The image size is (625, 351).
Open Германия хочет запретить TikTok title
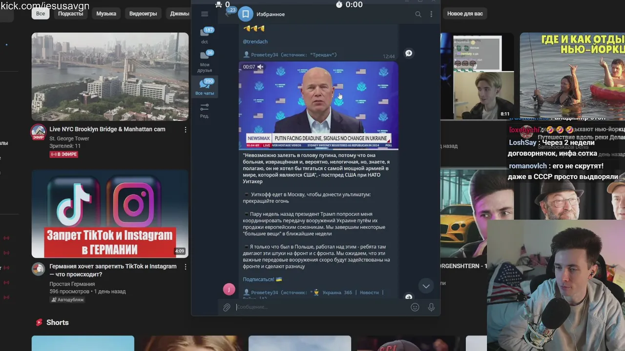(x=113, y=271)
